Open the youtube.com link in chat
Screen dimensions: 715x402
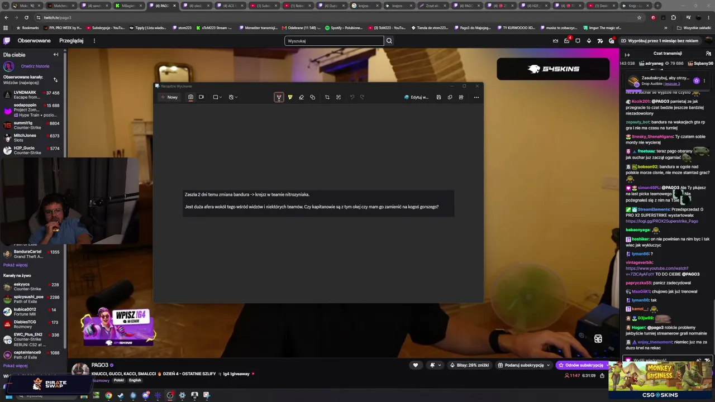pos(657,271)
